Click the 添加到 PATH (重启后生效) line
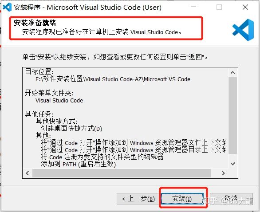The image size is (260, 212). tap(78, 164)
